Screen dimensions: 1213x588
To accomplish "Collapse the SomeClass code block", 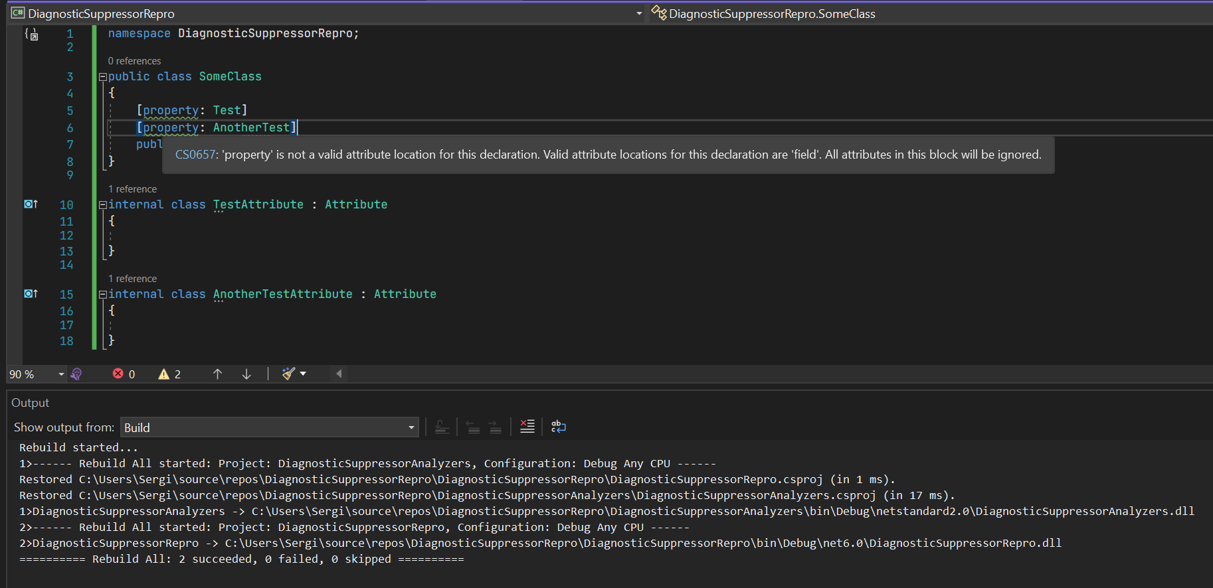I will pyautogui.click(x=103, y=77).
